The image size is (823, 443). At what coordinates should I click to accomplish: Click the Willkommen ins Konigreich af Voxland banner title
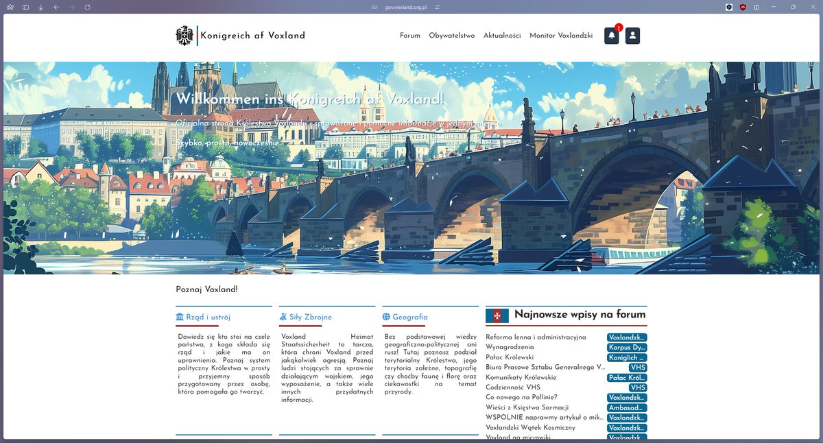(310, 99)
